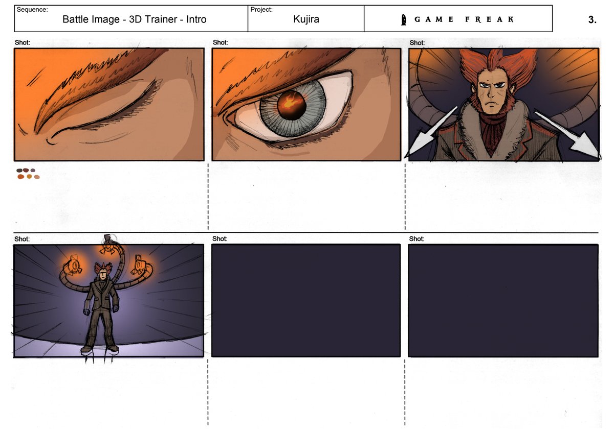Viewport: 614px width, 433px height.
Task: Click the "Battle Image - 3D Trainer - Intro" title
Action: point(135,19)
